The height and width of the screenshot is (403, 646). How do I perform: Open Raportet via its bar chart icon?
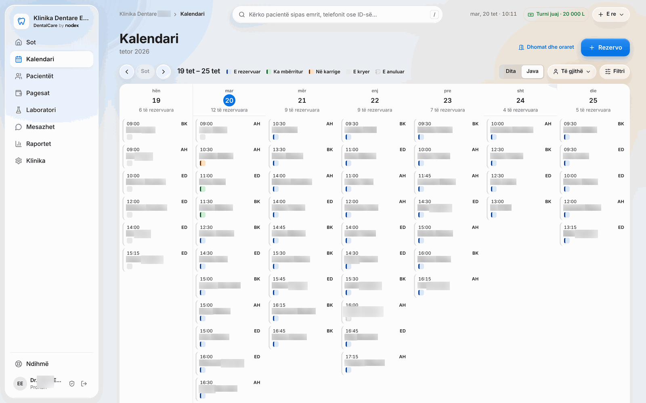(x=19, y=144)
